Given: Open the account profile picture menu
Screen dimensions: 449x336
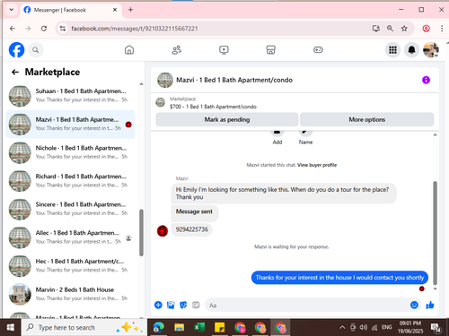Looking at the screenshot, I should pyautogui.click(x=431, y=50).
